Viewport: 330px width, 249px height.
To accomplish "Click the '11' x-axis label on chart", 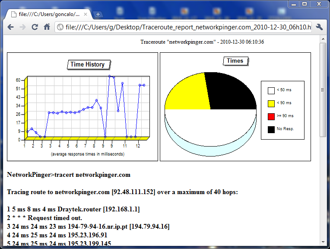I will 125,146.
